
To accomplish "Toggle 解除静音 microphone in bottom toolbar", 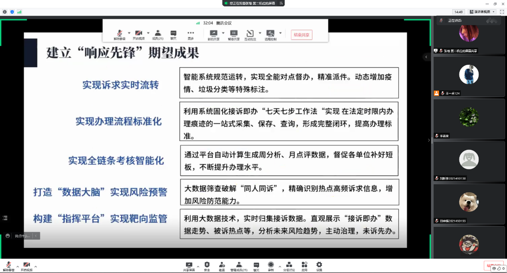I will [x=8, y=266].
